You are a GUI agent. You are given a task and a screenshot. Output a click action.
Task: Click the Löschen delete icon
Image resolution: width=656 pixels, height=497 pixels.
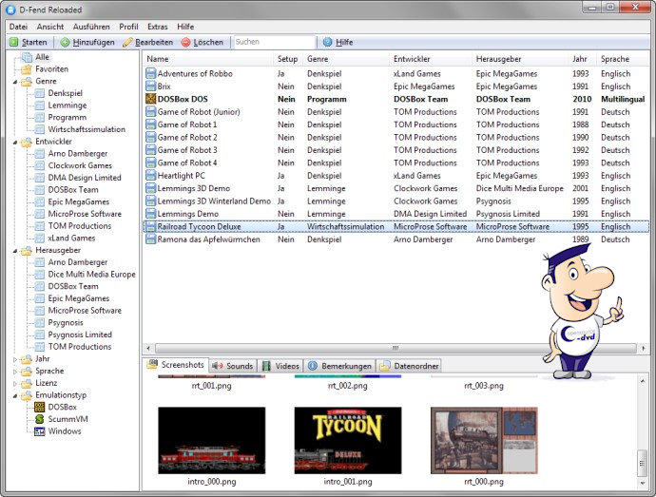[185, 43]
